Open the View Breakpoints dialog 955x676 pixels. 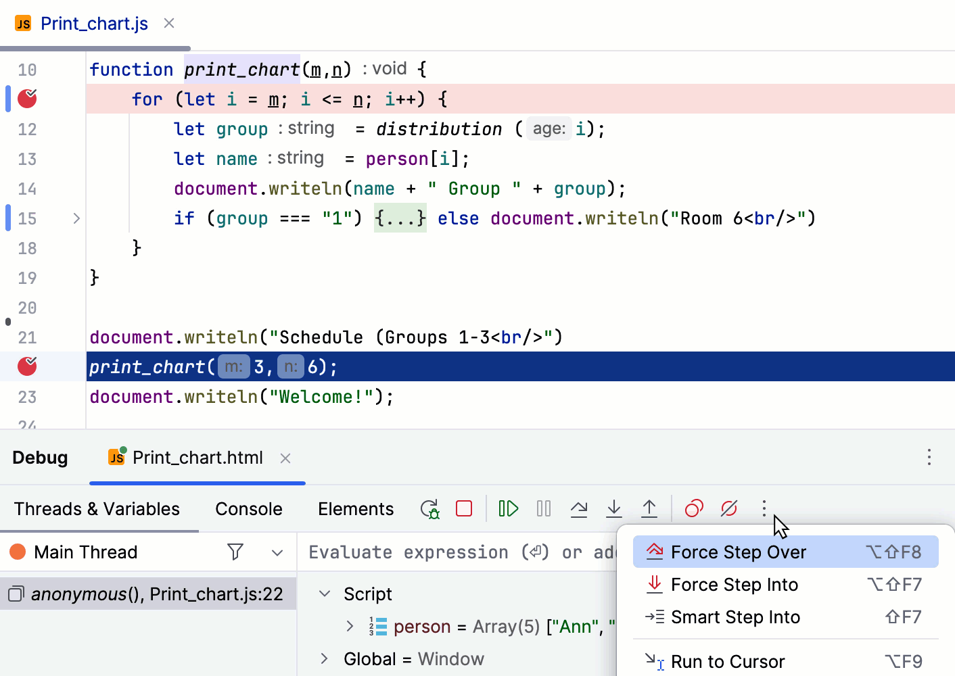point(693,508)
